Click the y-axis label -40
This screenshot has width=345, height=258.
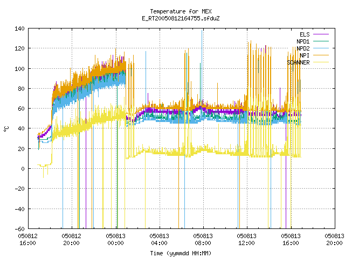point(19,209)
